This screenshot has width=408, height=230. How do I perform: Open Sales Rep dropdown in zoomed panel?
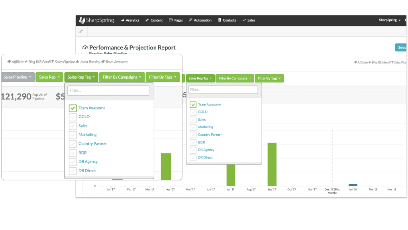(49, 77)
